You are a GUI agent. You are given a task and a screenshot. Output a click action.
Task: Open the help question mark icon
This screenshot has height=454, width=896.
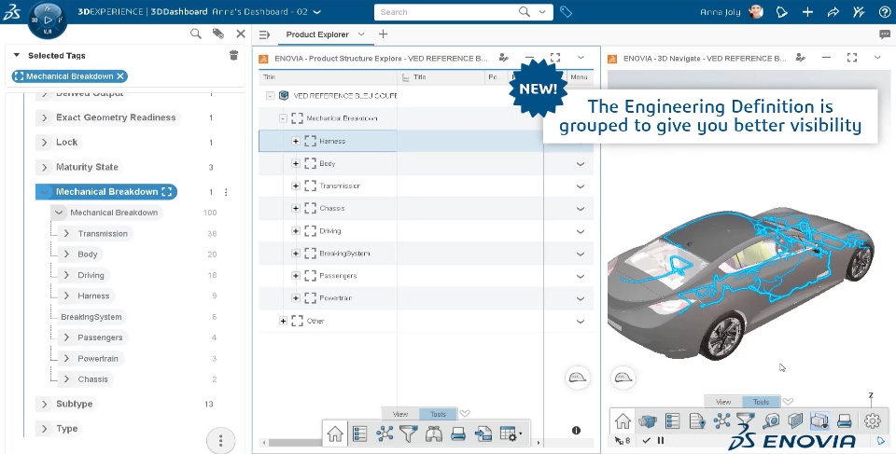(885, 12)
